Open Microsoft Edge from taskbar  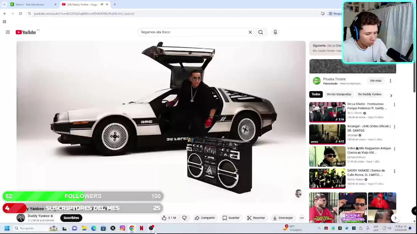94,228
